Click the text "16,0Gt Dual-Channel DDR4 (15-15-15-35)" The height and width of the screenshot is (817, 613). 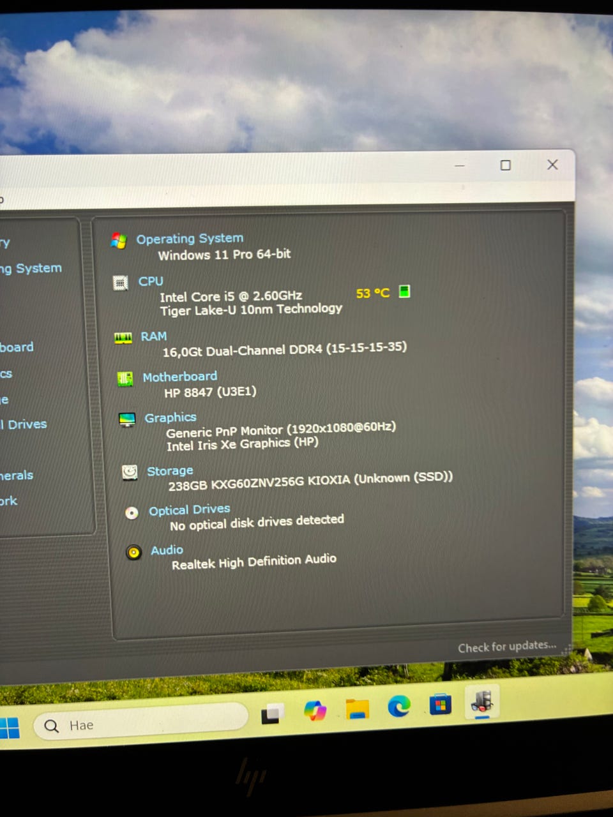click(284, 349)
